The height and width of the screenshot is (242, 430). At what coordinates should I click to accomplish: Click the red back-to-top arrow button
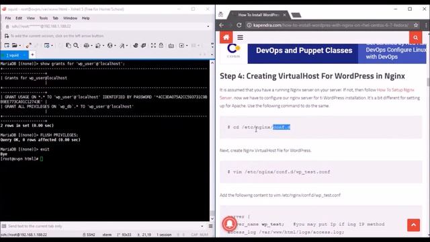pyautogui.click(x=414, y=225)
